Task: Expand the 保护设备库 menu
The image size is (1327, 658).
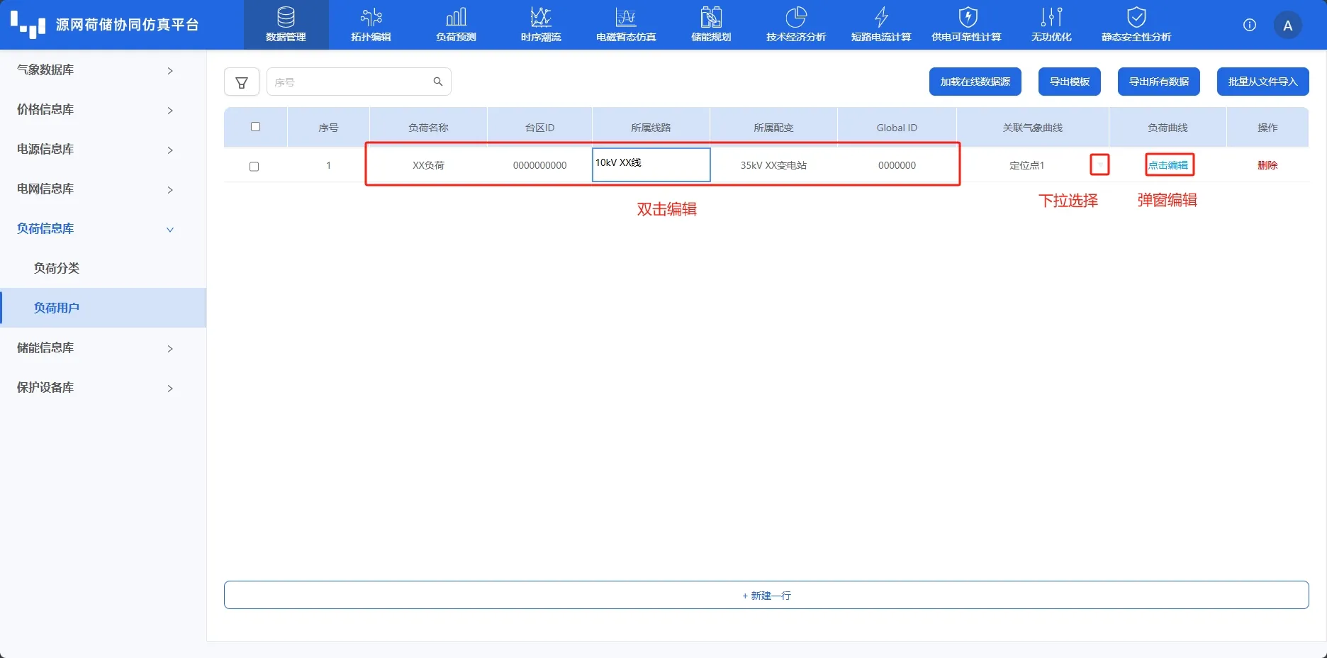Action: tap(103, 387)
